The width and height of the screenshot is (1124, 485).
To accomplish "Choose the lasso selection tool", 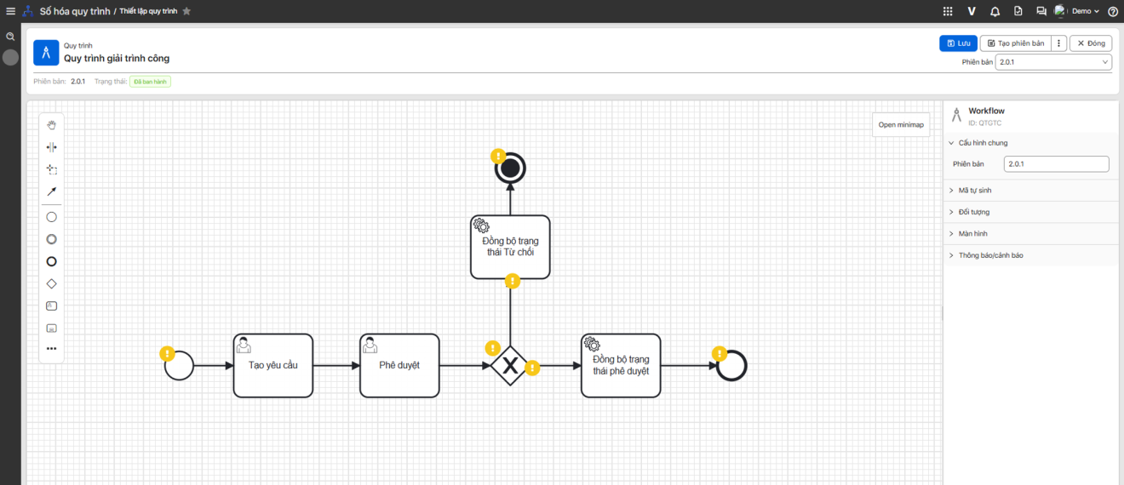I will 51,169.
